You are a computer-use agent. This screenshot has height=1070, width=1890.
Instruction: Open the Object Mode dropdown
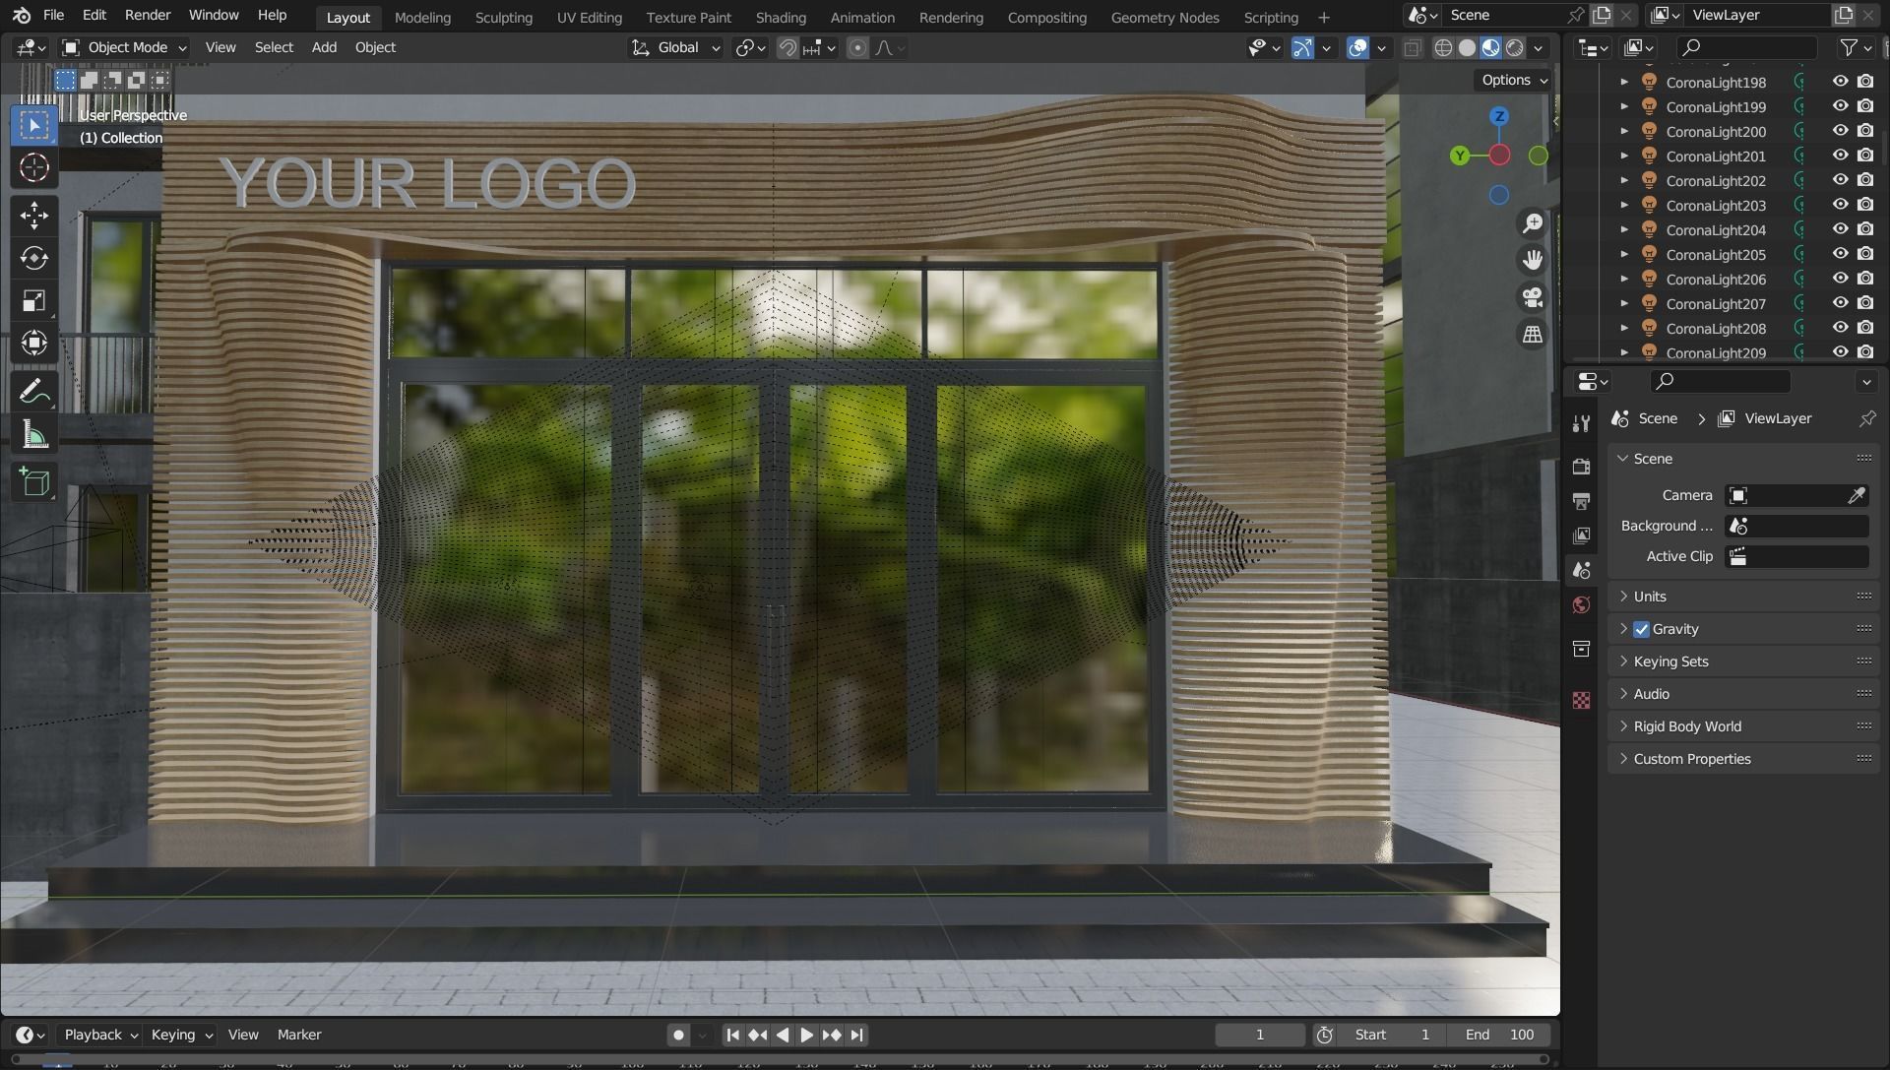coord(124,47)
